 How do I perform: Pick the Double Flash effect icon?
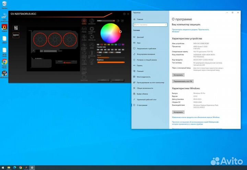click(84, 45)
